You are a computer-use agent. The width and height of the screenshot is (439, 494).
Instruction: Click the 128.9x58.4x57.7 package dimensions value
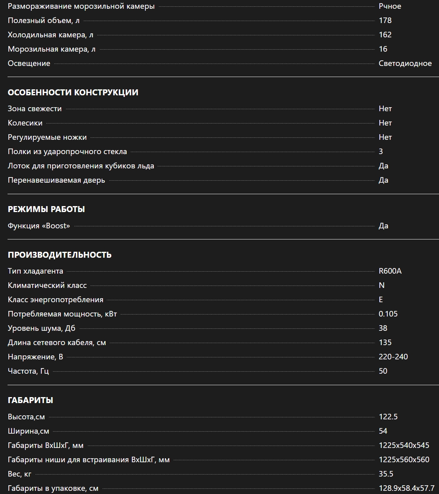pyautogui.click(x=406, y=488)
